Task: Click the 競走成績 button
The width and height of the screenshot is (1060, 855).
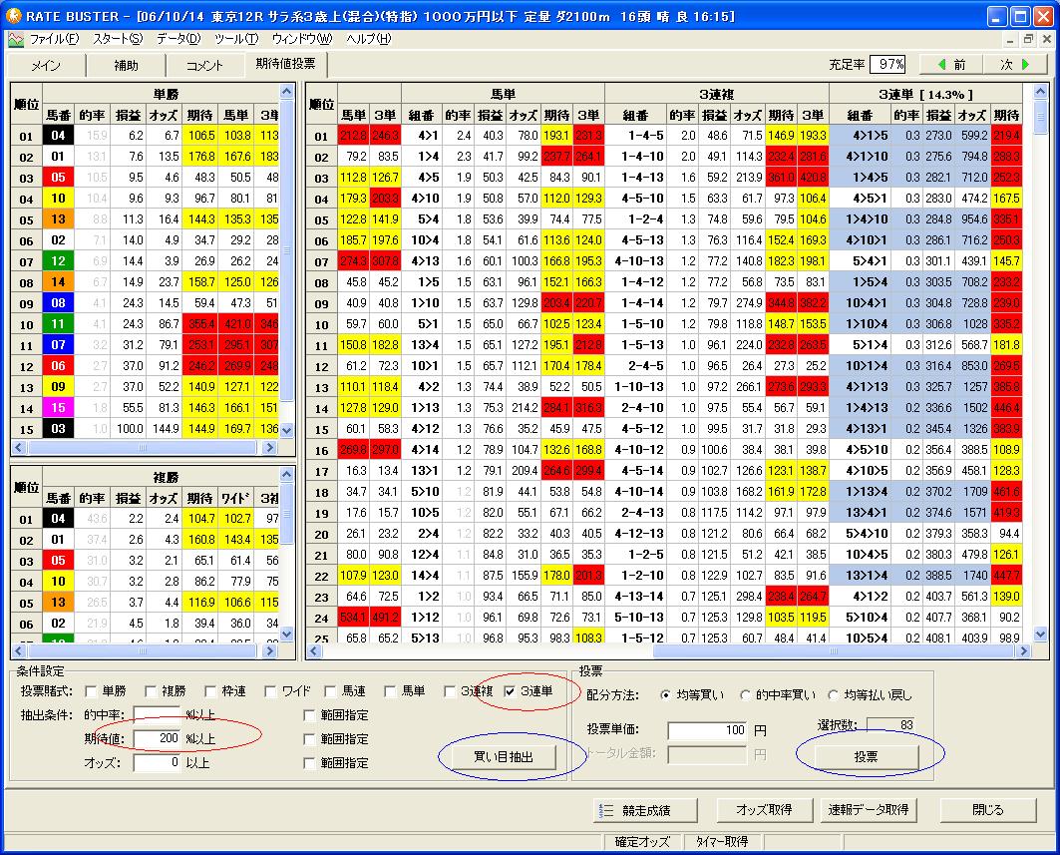Action: click(643, 810)
